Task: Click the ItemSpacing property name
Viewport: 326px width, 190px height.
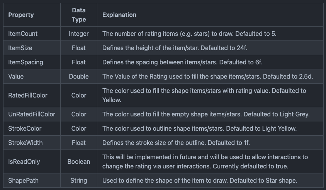Action: click(25, 62)
